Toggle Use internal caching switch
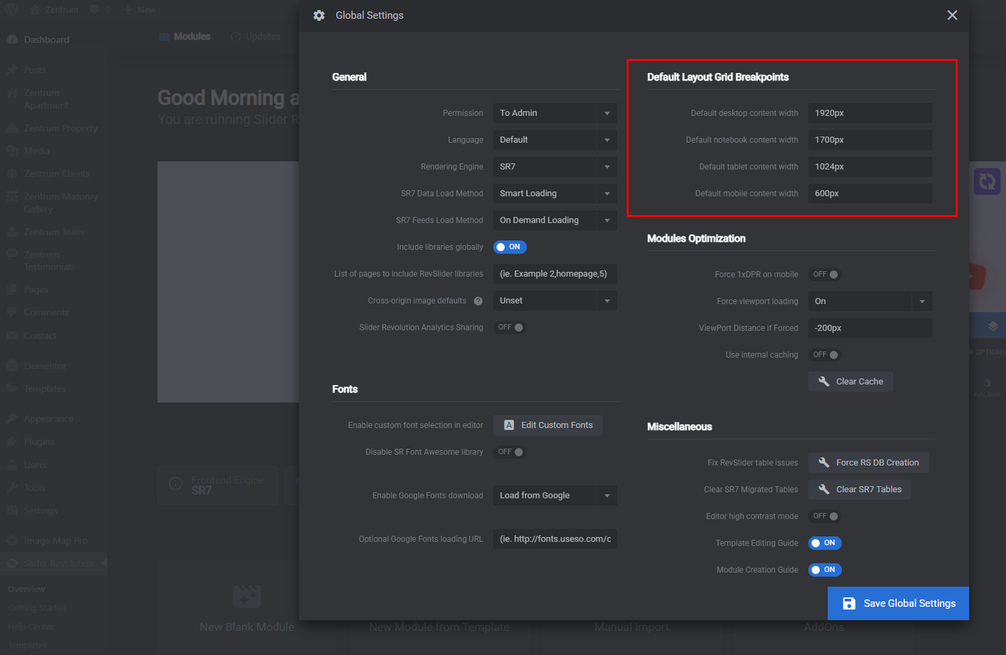This screenshot has width=1006, height=655. (x=825, y=355)
